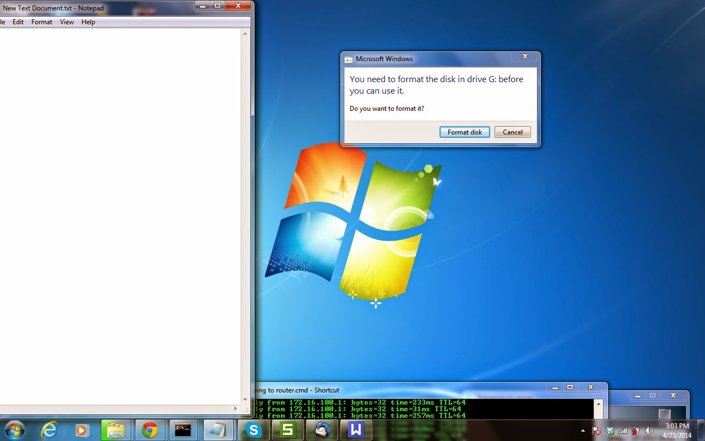The width and height of the screenshot is (705, 441).
Task: Switch to the Command Prompt taskbar icon
Action: pyautogui.click(x=183, y=430)
